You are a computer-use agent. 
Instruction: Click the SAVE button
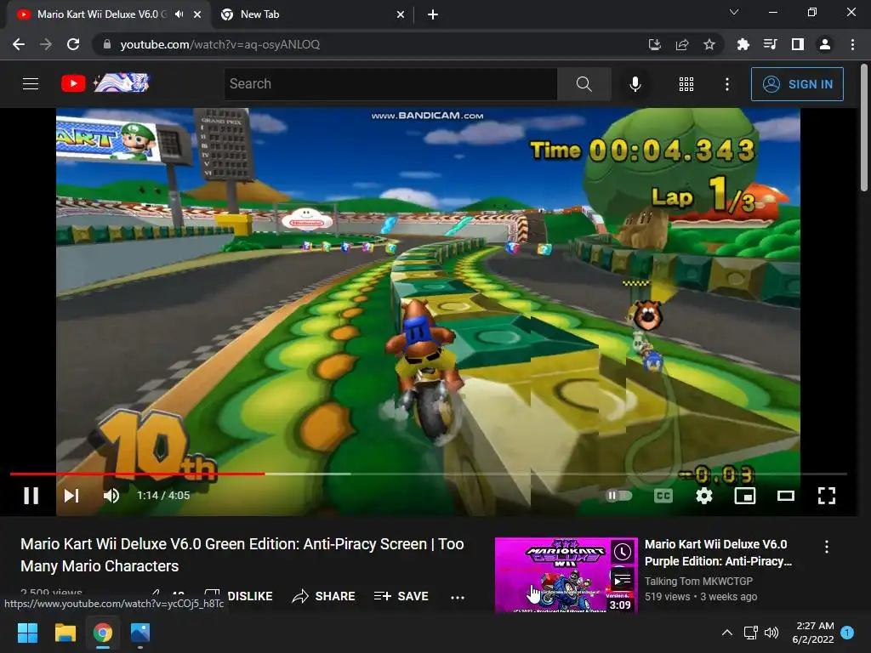pyautogui.click(x=401, y=596)
